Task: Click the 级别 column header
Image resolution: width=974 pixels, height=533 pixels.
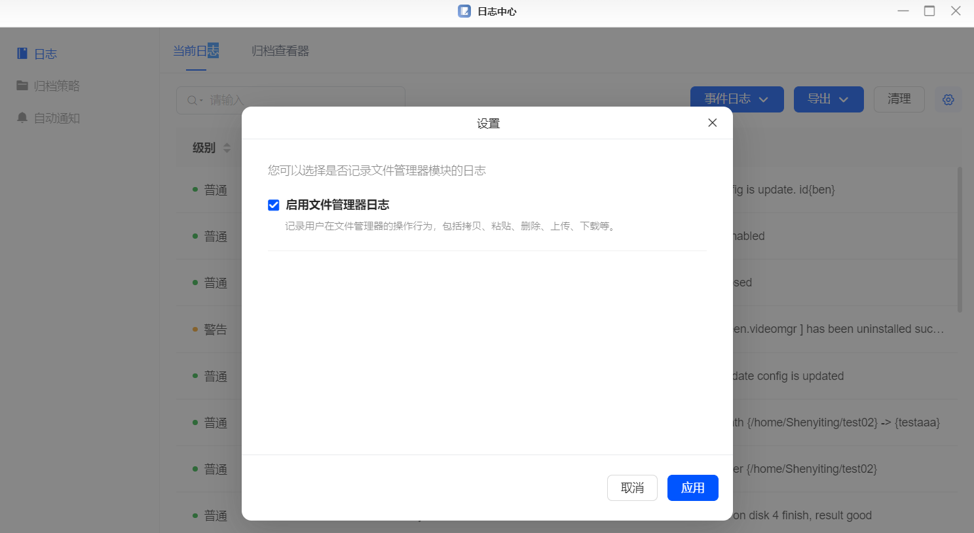Action: pos(204,148)
